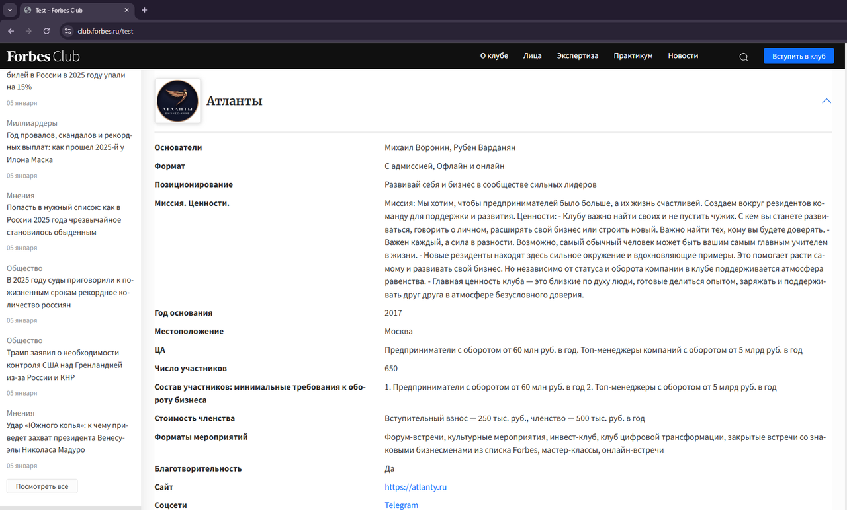Open site information icon in address bar
847x510 pixels.
(x=67, y=31)
